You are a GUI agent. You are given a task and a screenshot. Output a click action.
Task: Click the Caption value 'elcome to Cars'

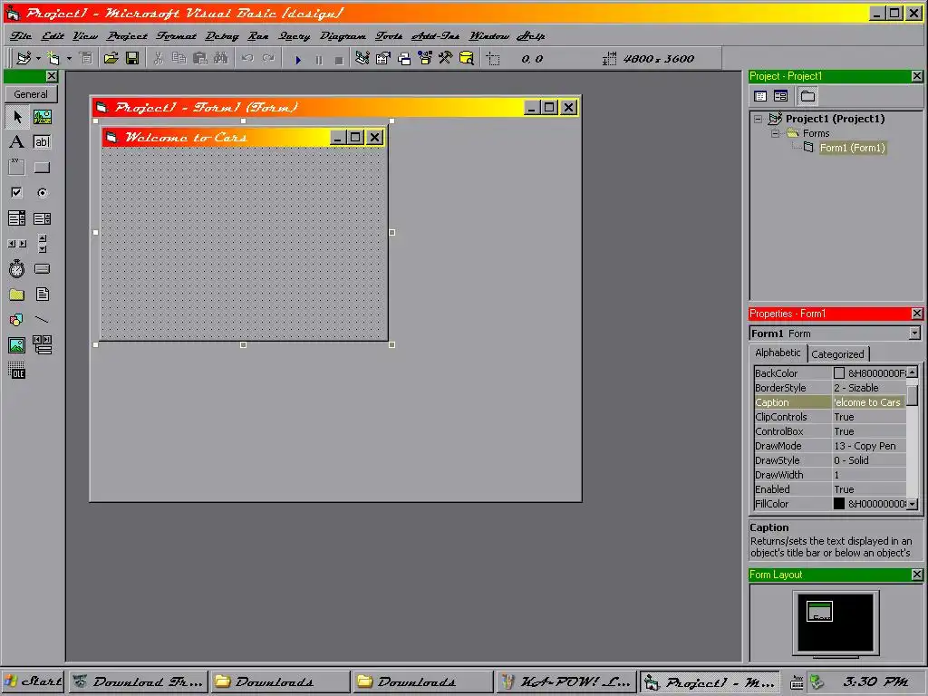click(868, 402)
